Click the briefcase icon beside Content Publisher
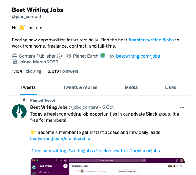Screen dimensions: 196x175 pyautogui.click(x=15, y=56)
